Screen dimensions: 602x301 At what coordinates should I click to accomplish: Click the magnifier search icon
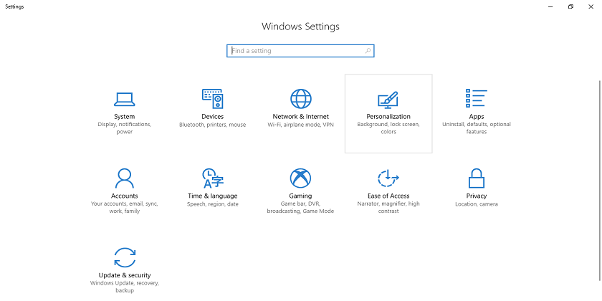[x=368, y=51]
